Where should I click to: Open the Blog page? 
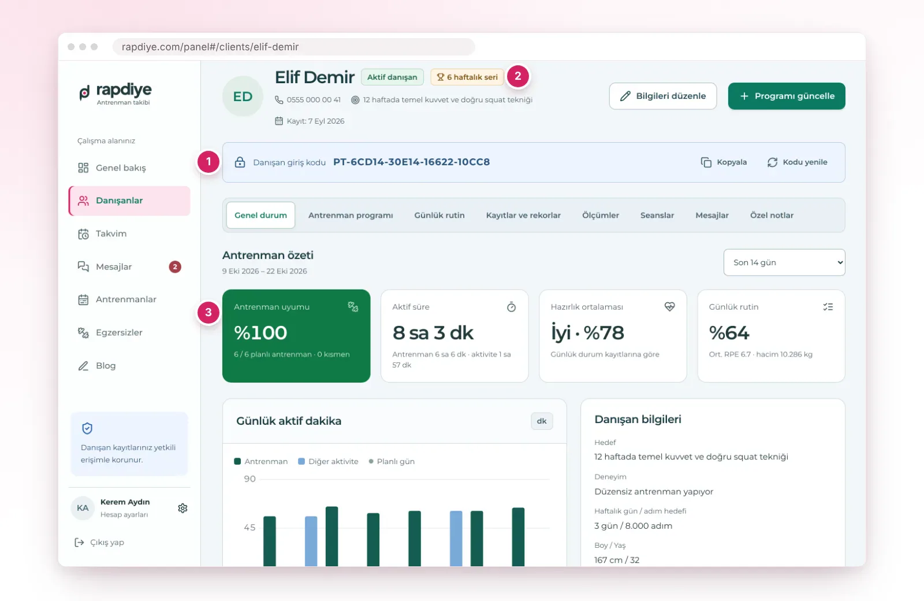click(129, 365)
